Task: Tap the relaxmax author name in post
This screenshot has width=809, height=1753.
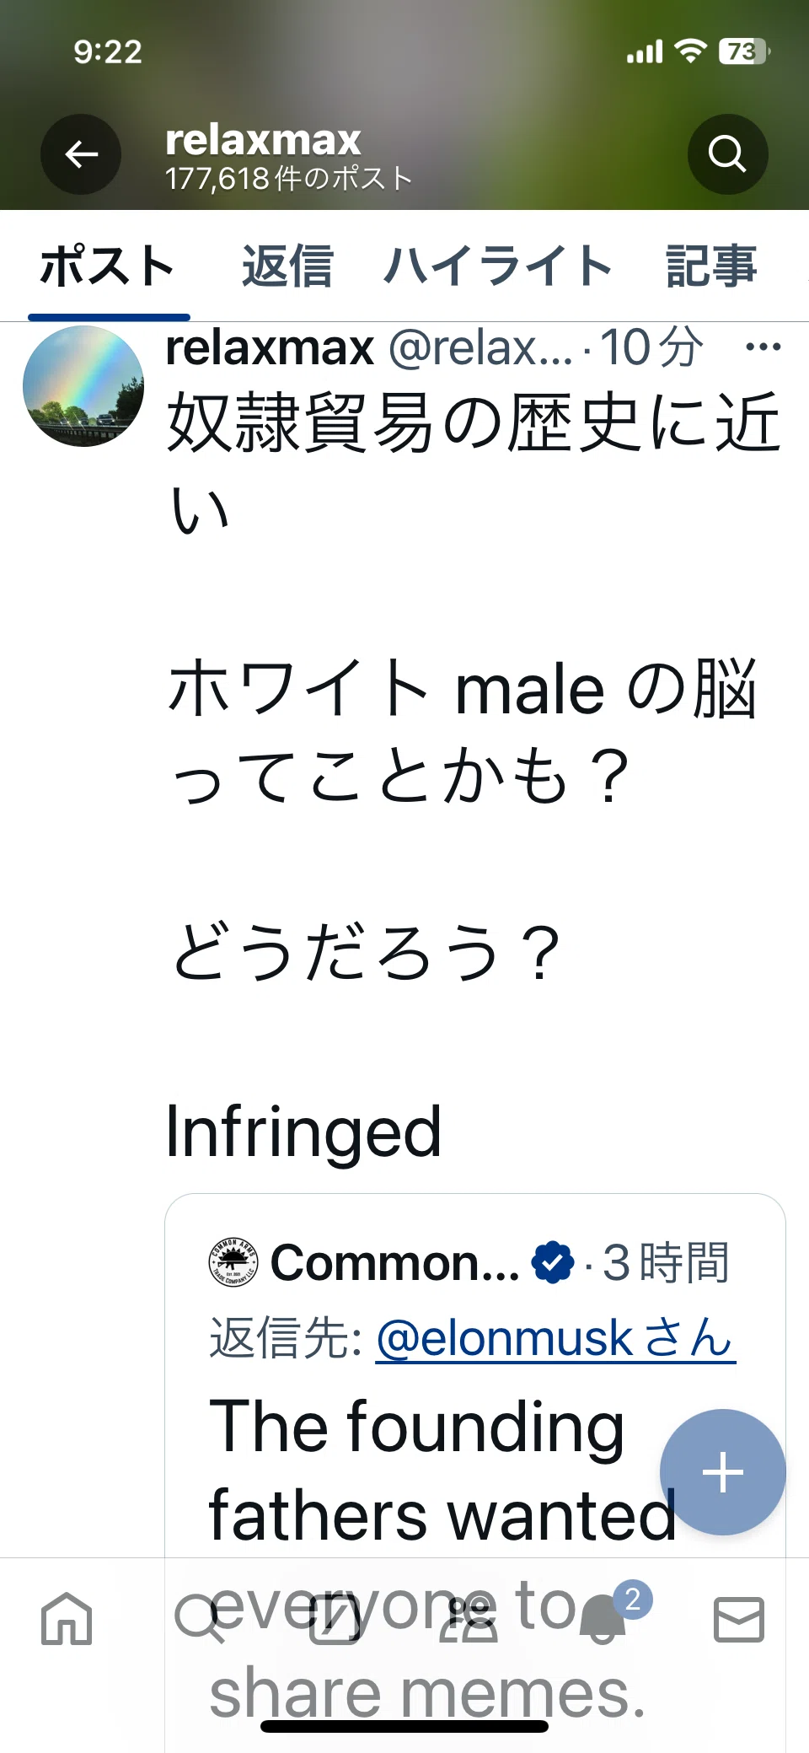Action: pyautogui.click(x=270, y=347)
